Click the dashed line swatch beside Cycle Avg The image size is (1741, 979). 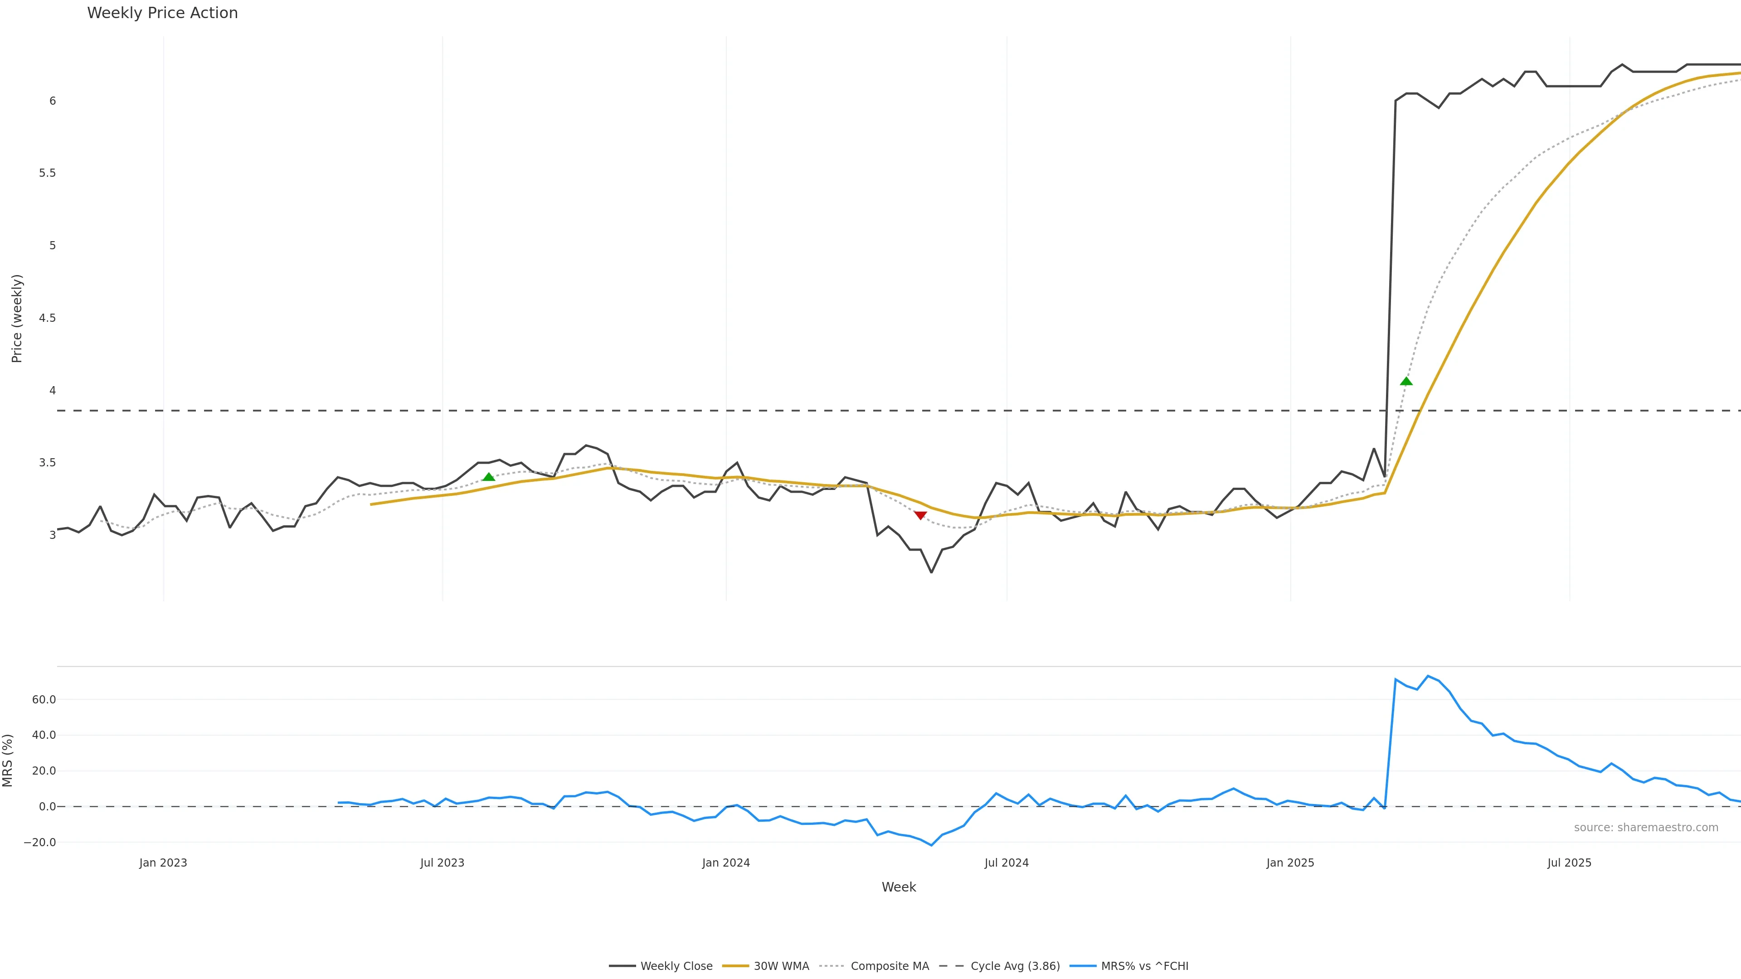click(x=952, y=966)
